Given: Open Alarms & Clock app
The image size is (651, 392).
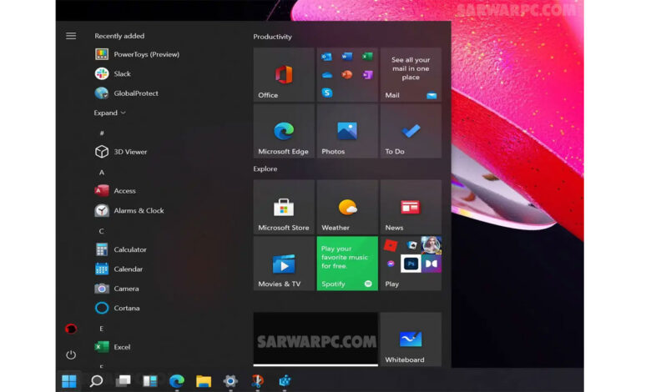Looking at the screenshot, I should point(129,211).
